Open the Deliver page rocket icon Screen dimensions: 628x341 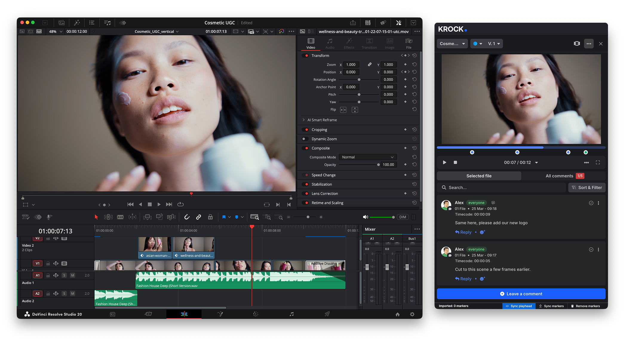point(327,314)
